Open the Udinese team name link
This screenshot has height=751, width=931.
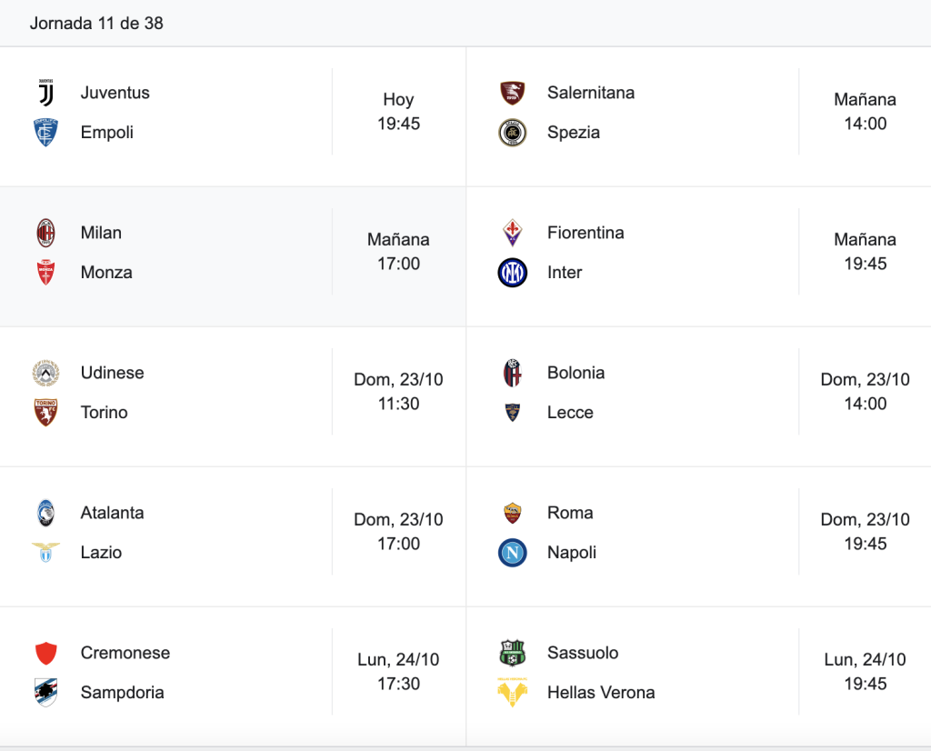112,373
